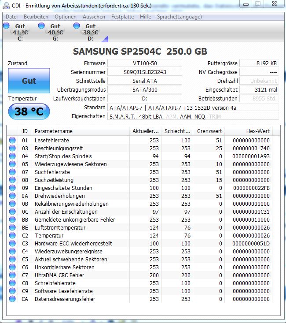Select drive G: with 40 °C
Image resolution: width=286 pixels, height=323 pixels.
click(55, 32)
